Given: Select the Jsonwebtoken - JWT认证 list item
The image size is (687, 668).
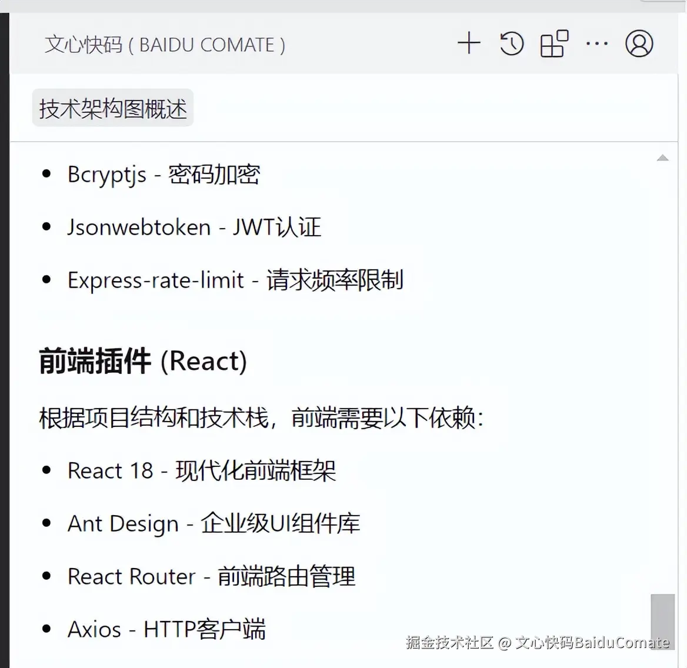Looking at the screenshot, I should coord(194,228).
